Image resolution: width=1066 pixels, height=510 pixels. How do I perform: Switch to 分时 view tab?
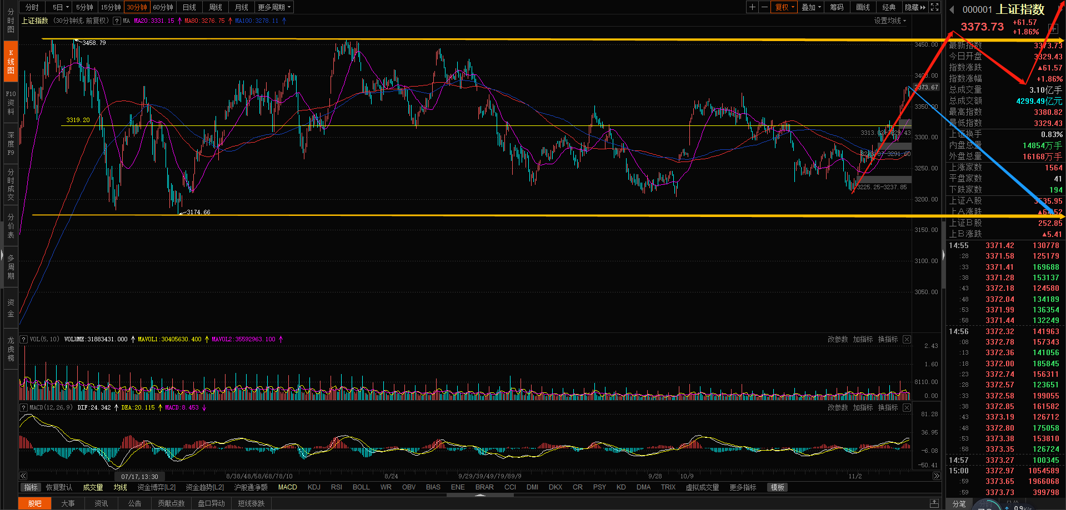[32, 7]
